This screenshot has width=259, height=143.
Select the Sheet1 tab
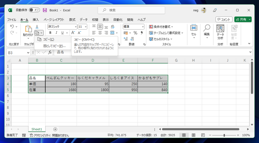(37, 129)
